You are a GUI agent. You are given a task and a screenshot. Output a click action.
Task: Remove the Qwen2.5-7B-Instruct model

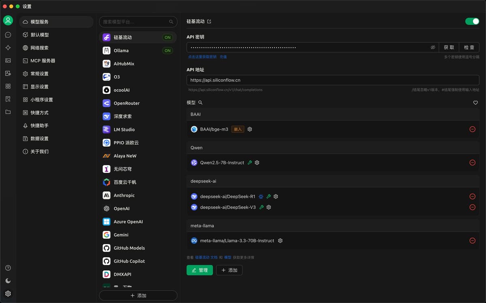tap(472, 163)
